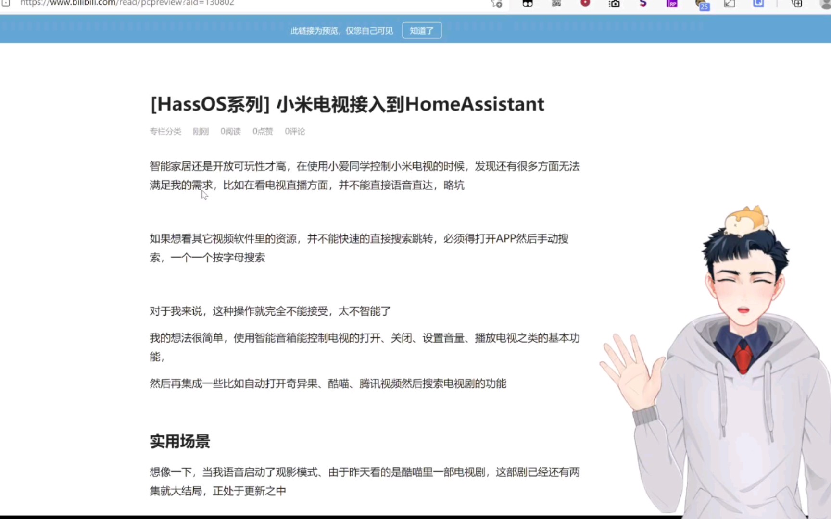
Task: Click the camera screenshot extension icon
Action: point(614,3)
